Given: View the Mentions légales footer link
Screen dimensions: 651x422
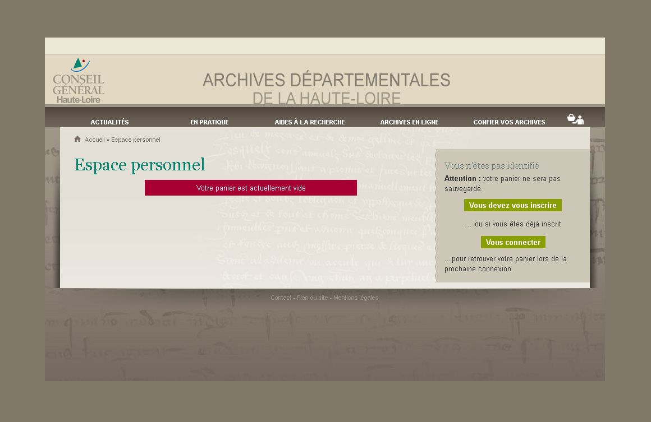Looking at the screenshot, I should (356, 298).
